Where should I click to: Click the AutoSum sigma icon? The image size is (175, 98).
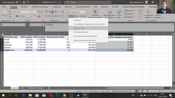(x=140, y=11)
